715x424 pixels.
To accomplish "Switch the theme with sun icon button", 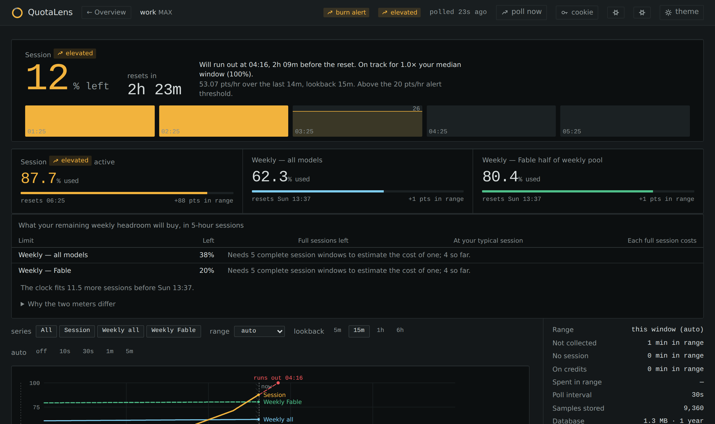I will coord(681,12).
